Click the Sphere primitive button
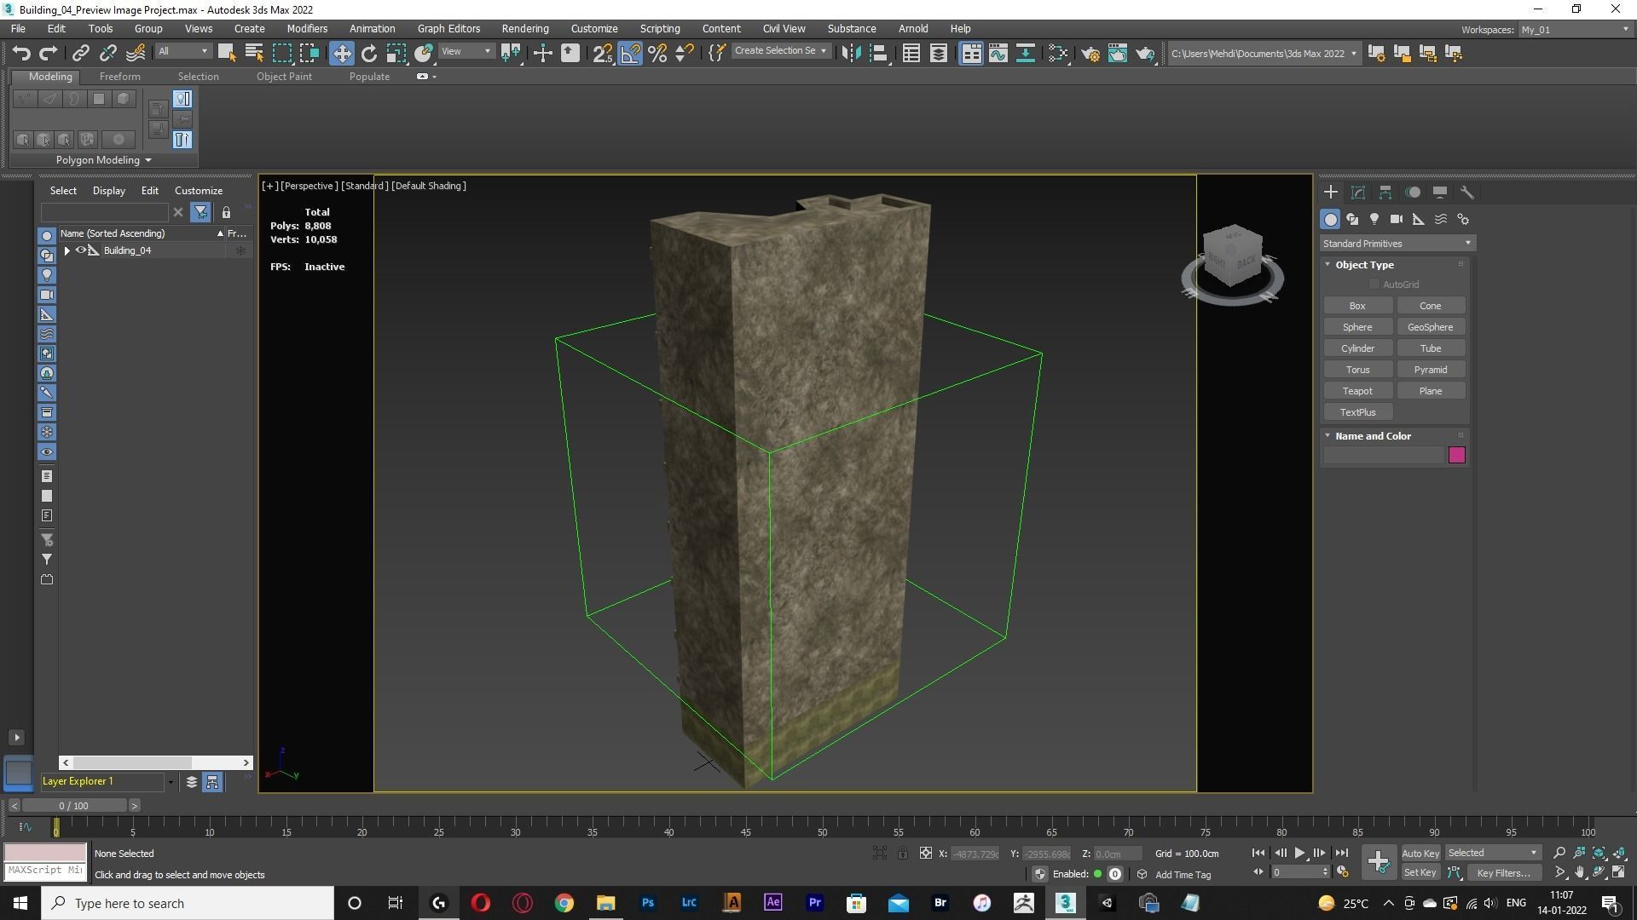 pyautogui.click(x=1357, y=327)
